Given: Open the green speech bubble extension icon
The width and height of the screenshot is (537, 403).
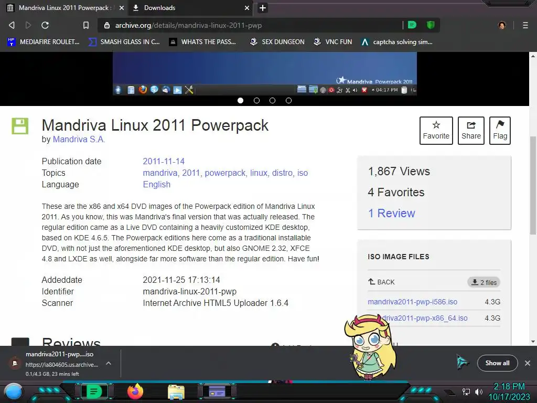Looking at the screenshot, I should pyautogui.click(x=412, y=25).
